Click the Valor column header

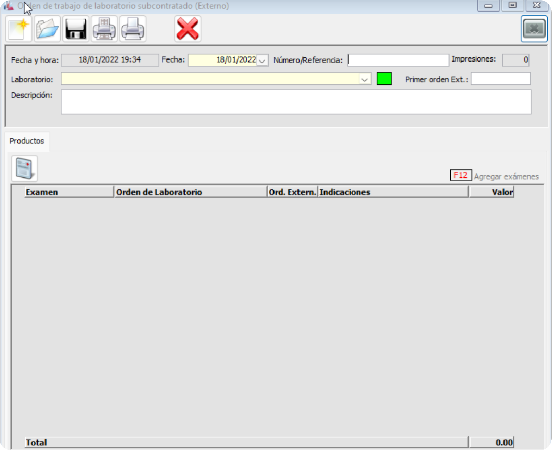coord(491,192)
